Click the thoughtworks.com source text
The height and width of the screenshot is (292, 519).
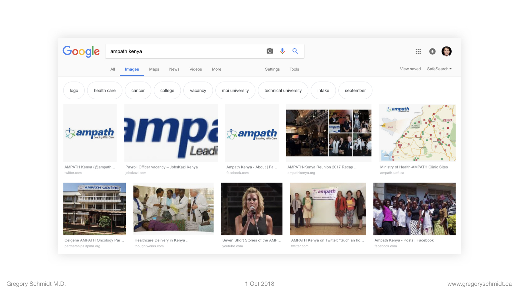tap(149, 246)
